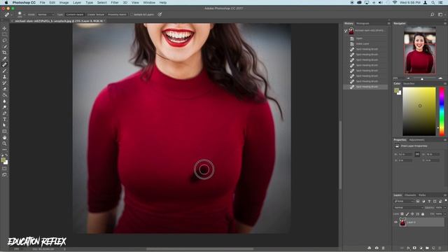Click the hue slider strip in Color panel

[442, 111]
